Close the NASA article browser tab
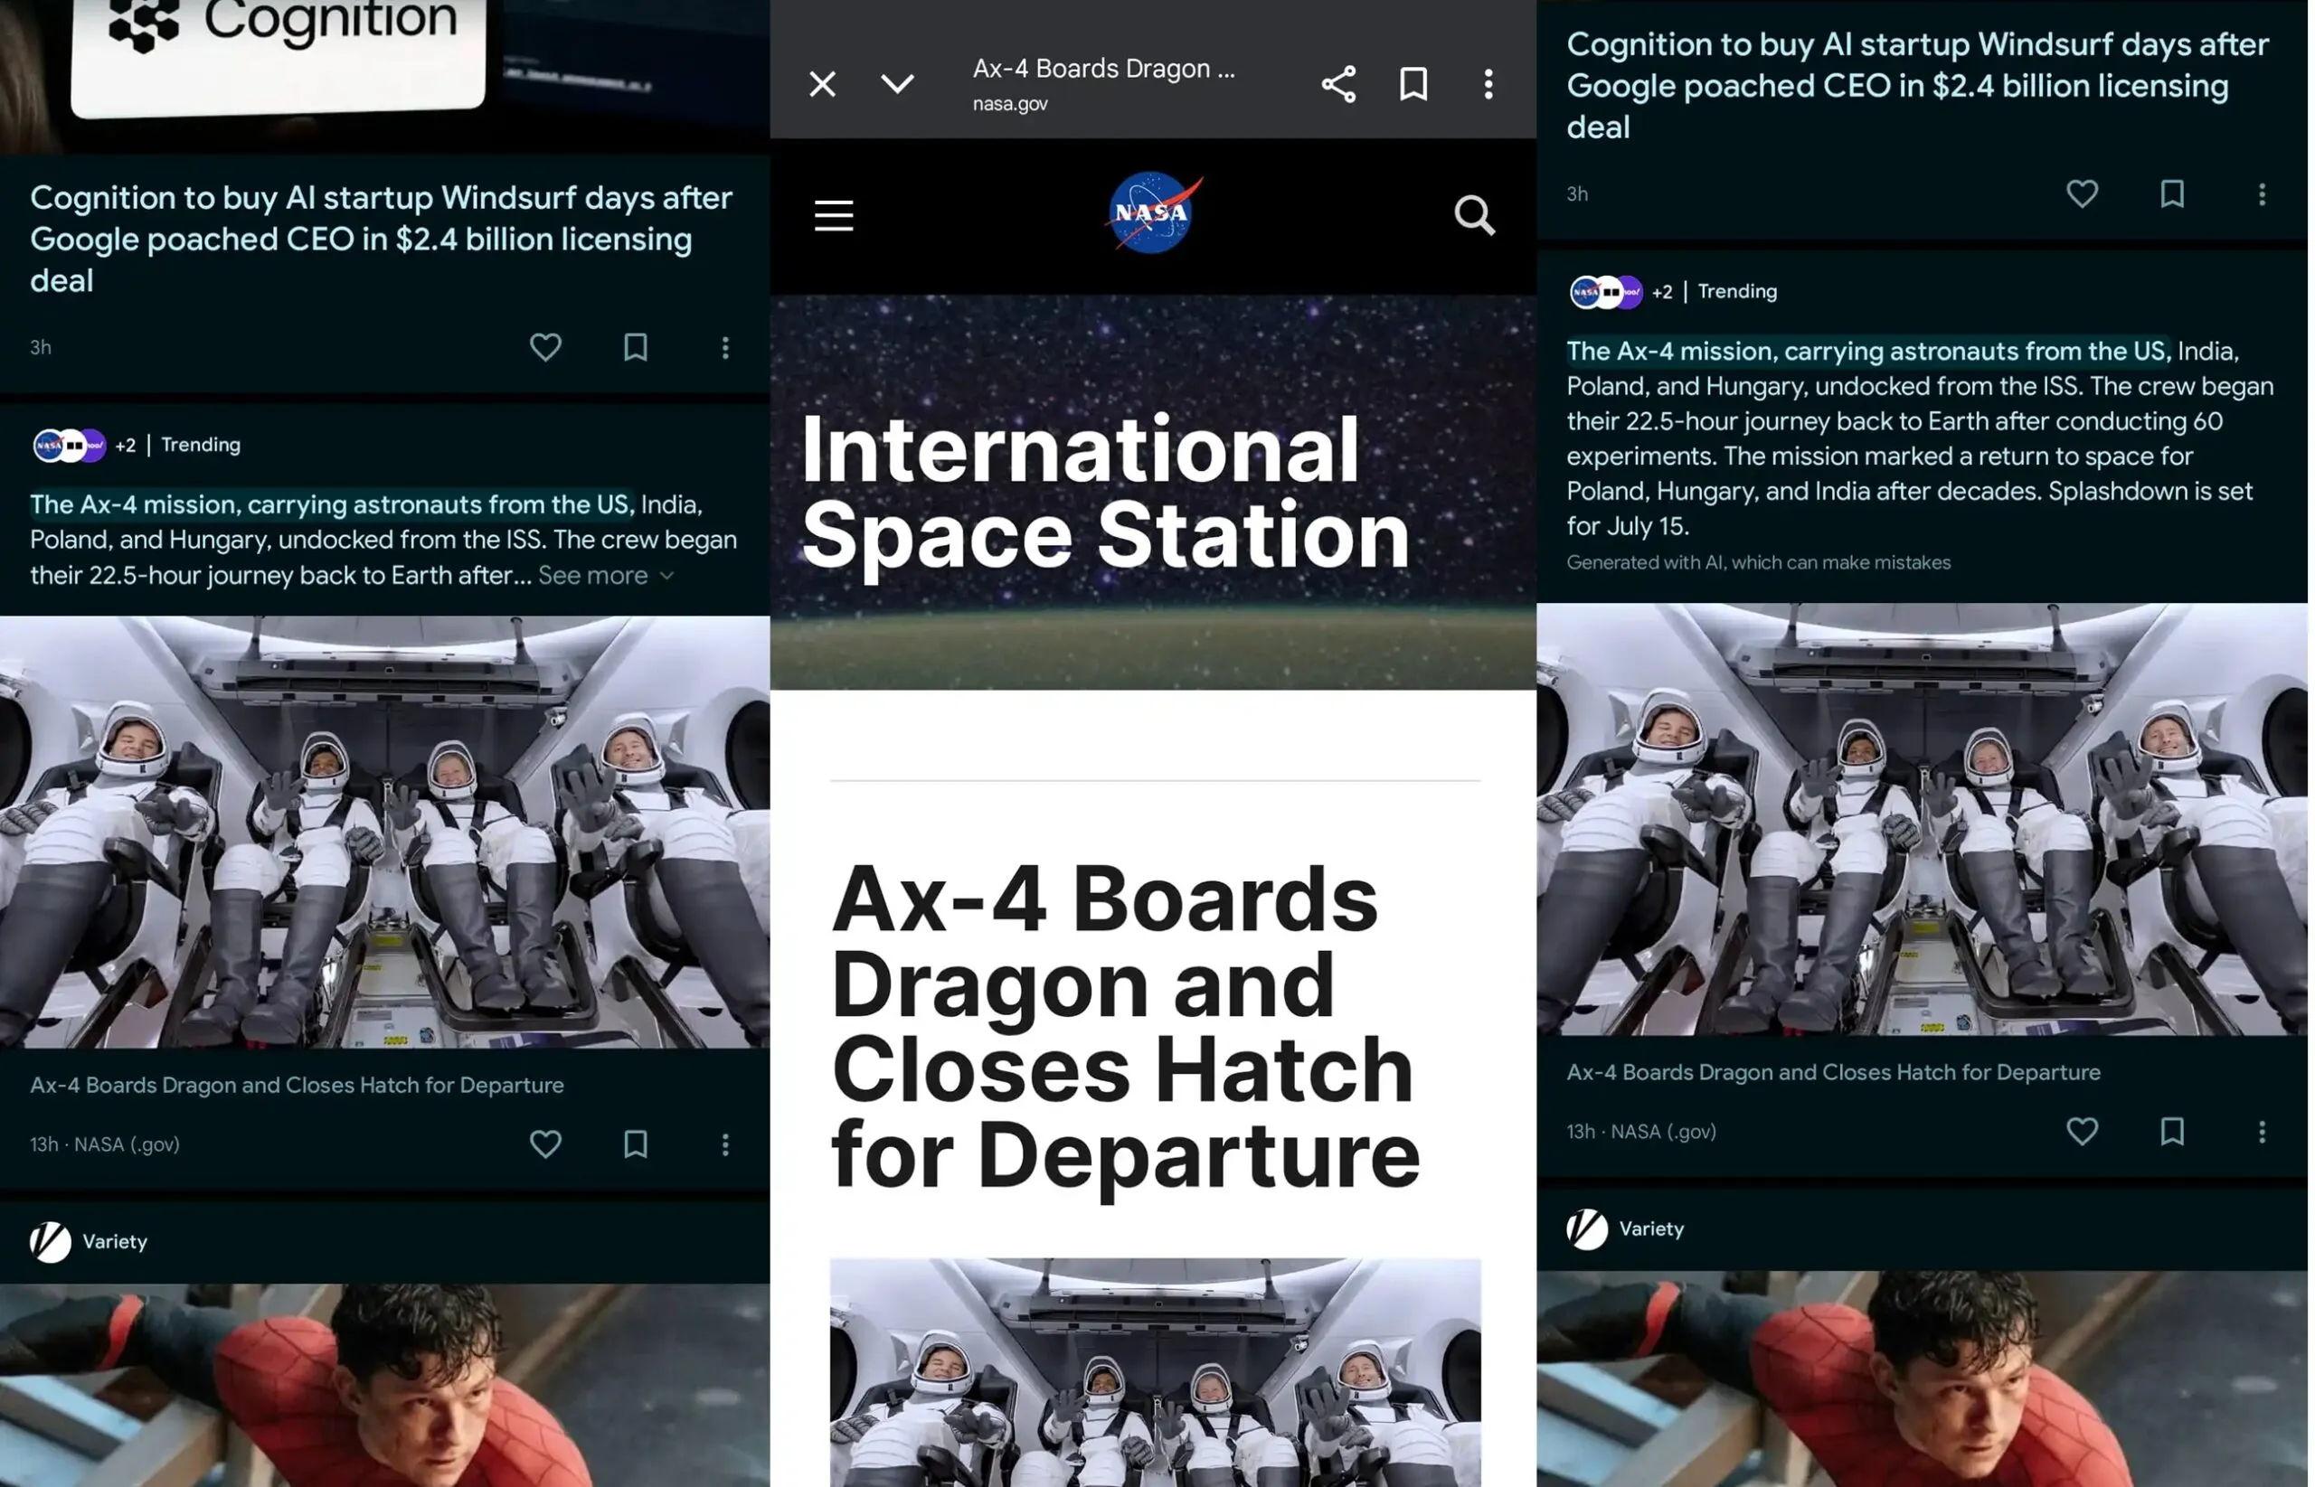 (823, 84)
